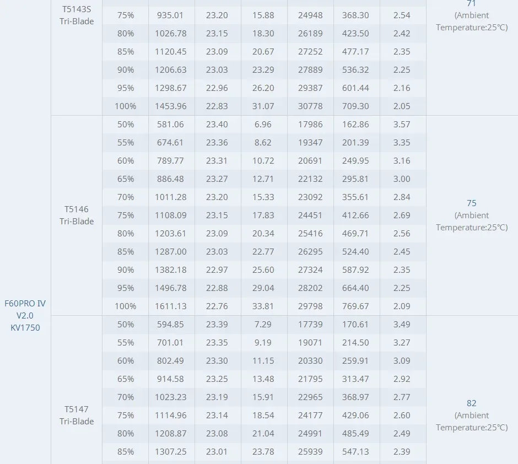Select the voltage value 22.76
Viewport: 518px width, 464px height.
tap(217, 306)
